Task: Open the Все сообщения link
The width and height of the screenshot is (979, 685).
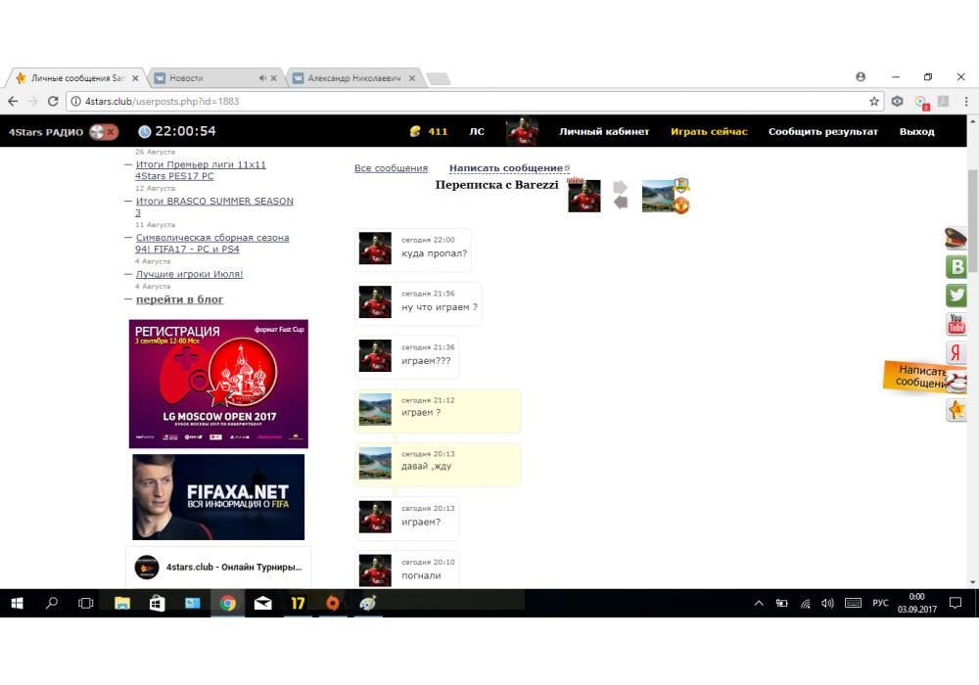Action: [391, 168]
